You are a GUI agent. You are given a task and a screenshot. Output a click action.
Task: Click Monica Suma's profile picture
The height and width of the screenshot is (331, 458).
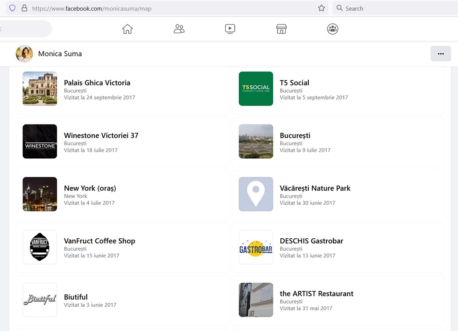click(x=24, y=54)
